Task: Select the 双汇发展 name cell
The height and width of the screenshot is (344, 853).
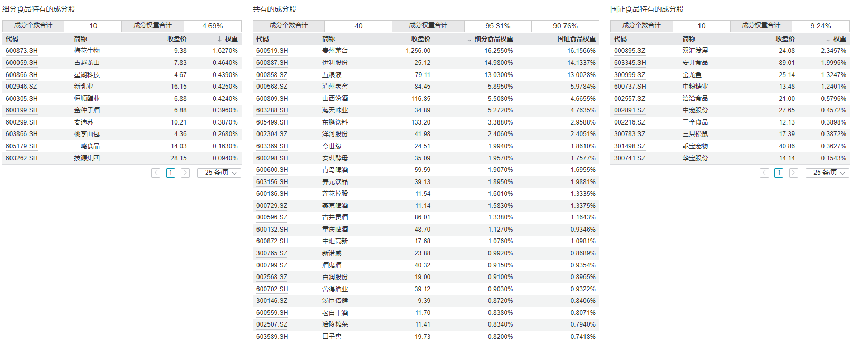Action: 695,51
